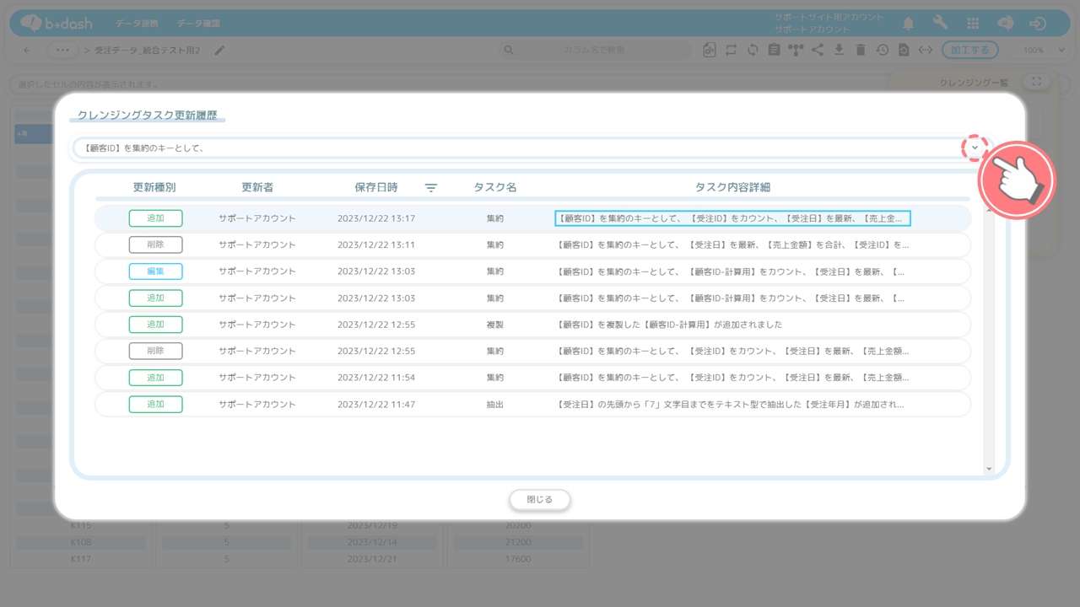Click the 更新者 column header

257,187
